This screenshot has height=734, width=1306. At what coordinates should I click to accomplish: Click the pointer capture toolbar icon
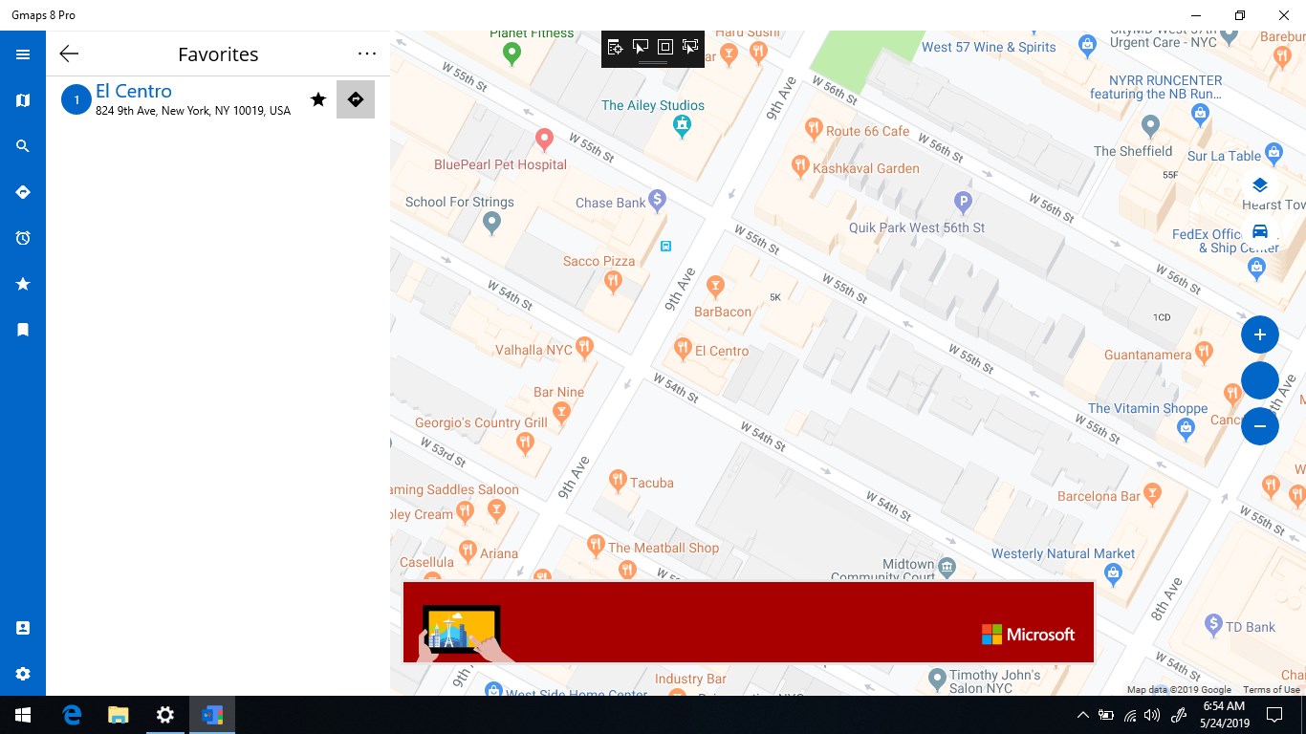(641, 47)
